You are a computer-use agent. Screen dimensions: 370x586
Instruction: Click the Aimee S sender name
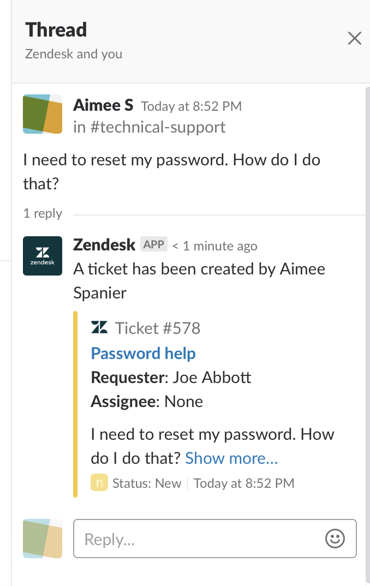(x=103, y=105)
